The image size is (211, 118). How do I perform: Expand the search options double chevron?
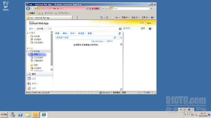click(121, 38)
